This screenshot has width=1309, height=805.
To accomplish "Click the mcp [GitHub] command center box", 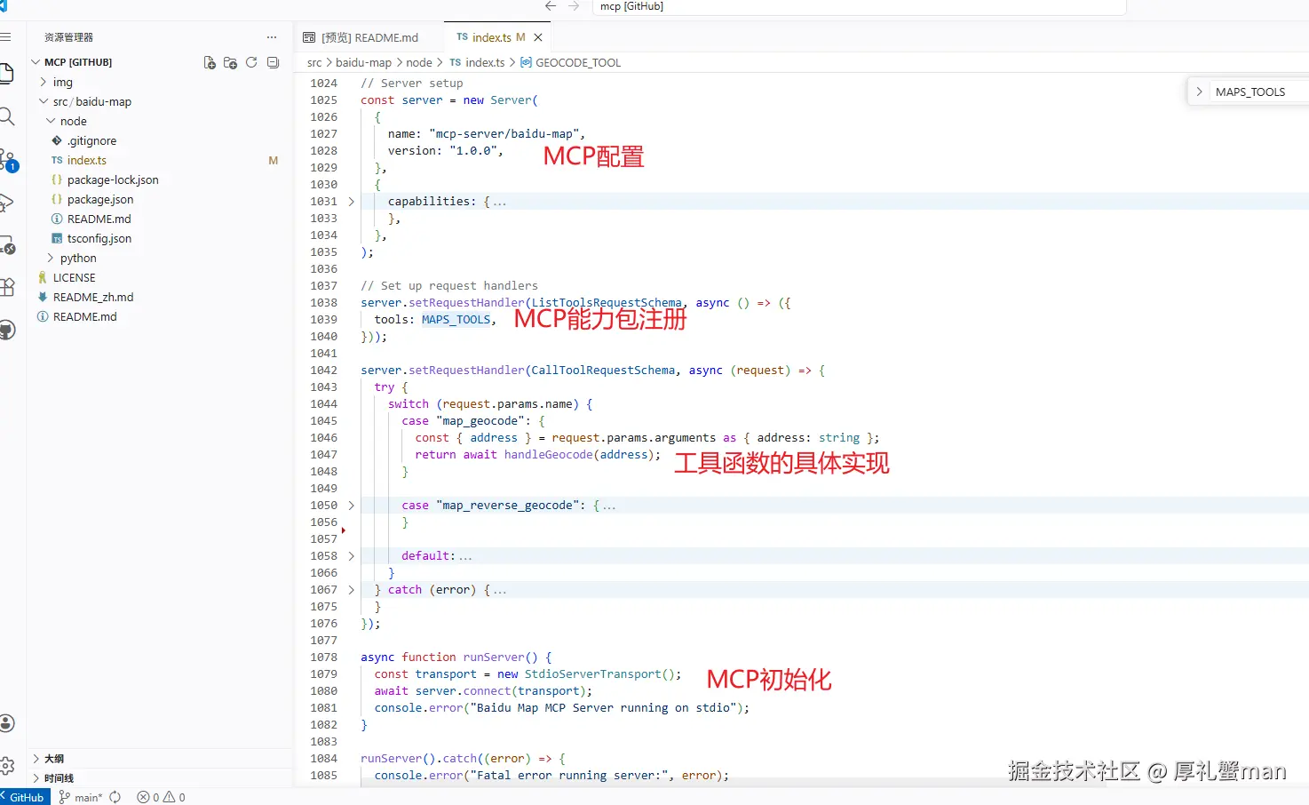I will 859,6.
